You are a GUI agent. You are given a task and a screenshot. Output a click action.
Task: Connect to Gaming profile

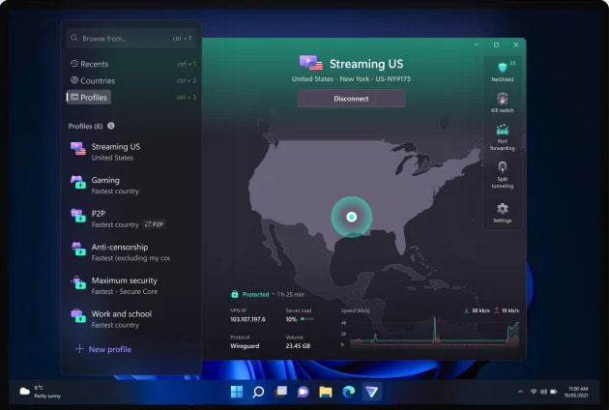(x=131, y=185)
